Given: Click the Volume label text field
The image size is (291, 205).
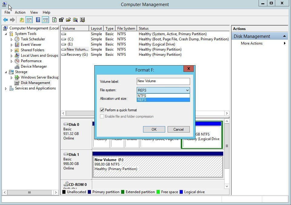Looking at the screenshot, I should click(x=163, y=81).
